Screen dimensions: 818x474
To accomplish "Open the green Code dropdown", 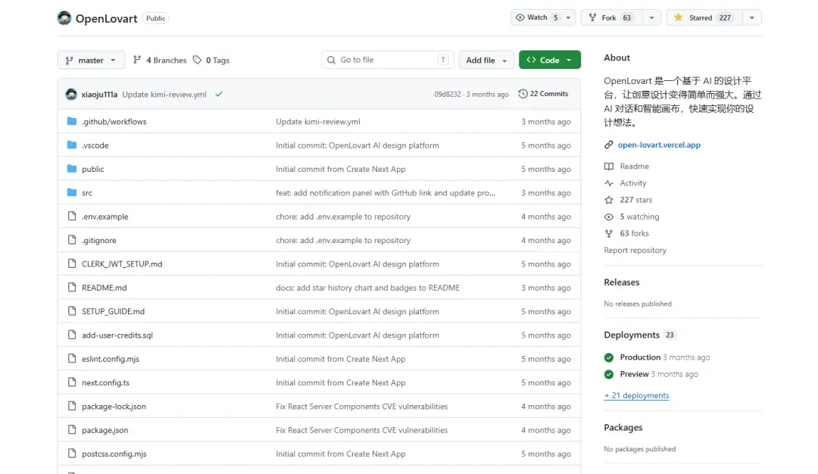I will pyautogui.click(x=549, y=60).
